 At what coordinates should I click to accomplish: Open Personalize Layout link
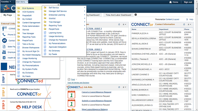176,19
